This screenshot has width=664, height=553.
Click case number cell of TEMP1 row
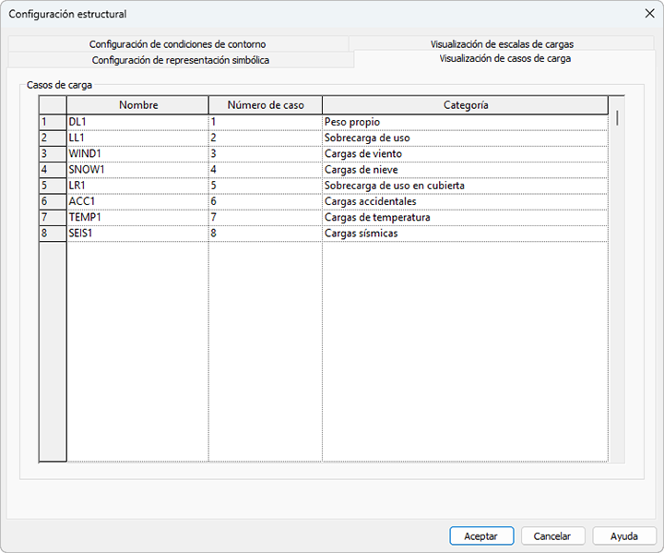coord(266,218)
